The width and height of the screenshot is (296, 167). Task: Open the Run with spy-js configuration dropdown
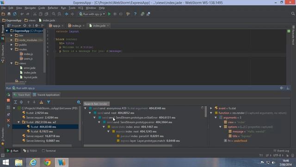tap(92, 14)
